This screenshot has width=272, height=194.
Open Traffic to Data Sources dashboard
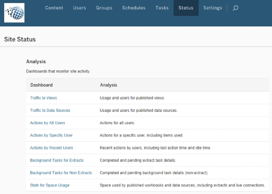[x=50, y=110]
